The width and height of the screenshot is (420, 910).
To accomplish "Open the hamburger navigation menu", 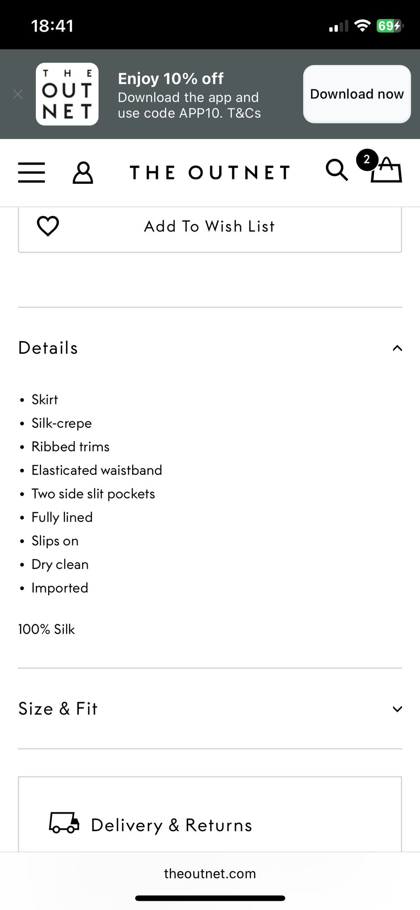I will (x=31, y=172).
